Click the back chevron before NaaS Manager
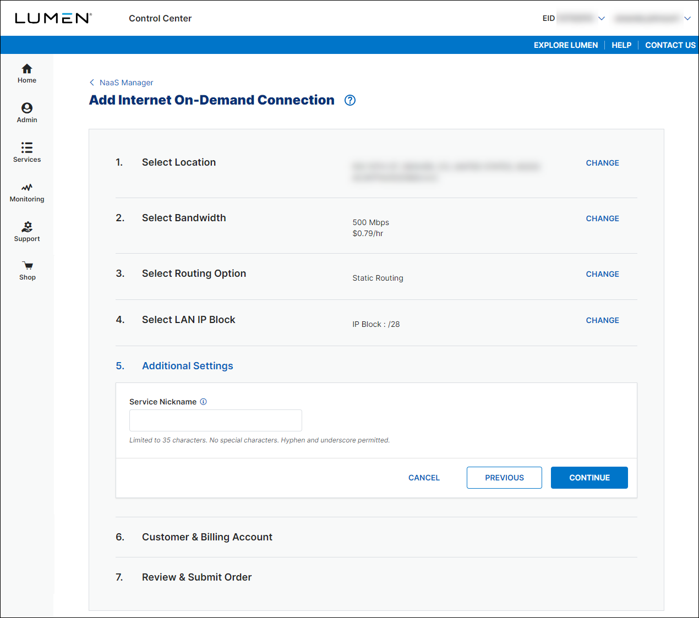Screen dimensions: 699x618 pos(92,83)
